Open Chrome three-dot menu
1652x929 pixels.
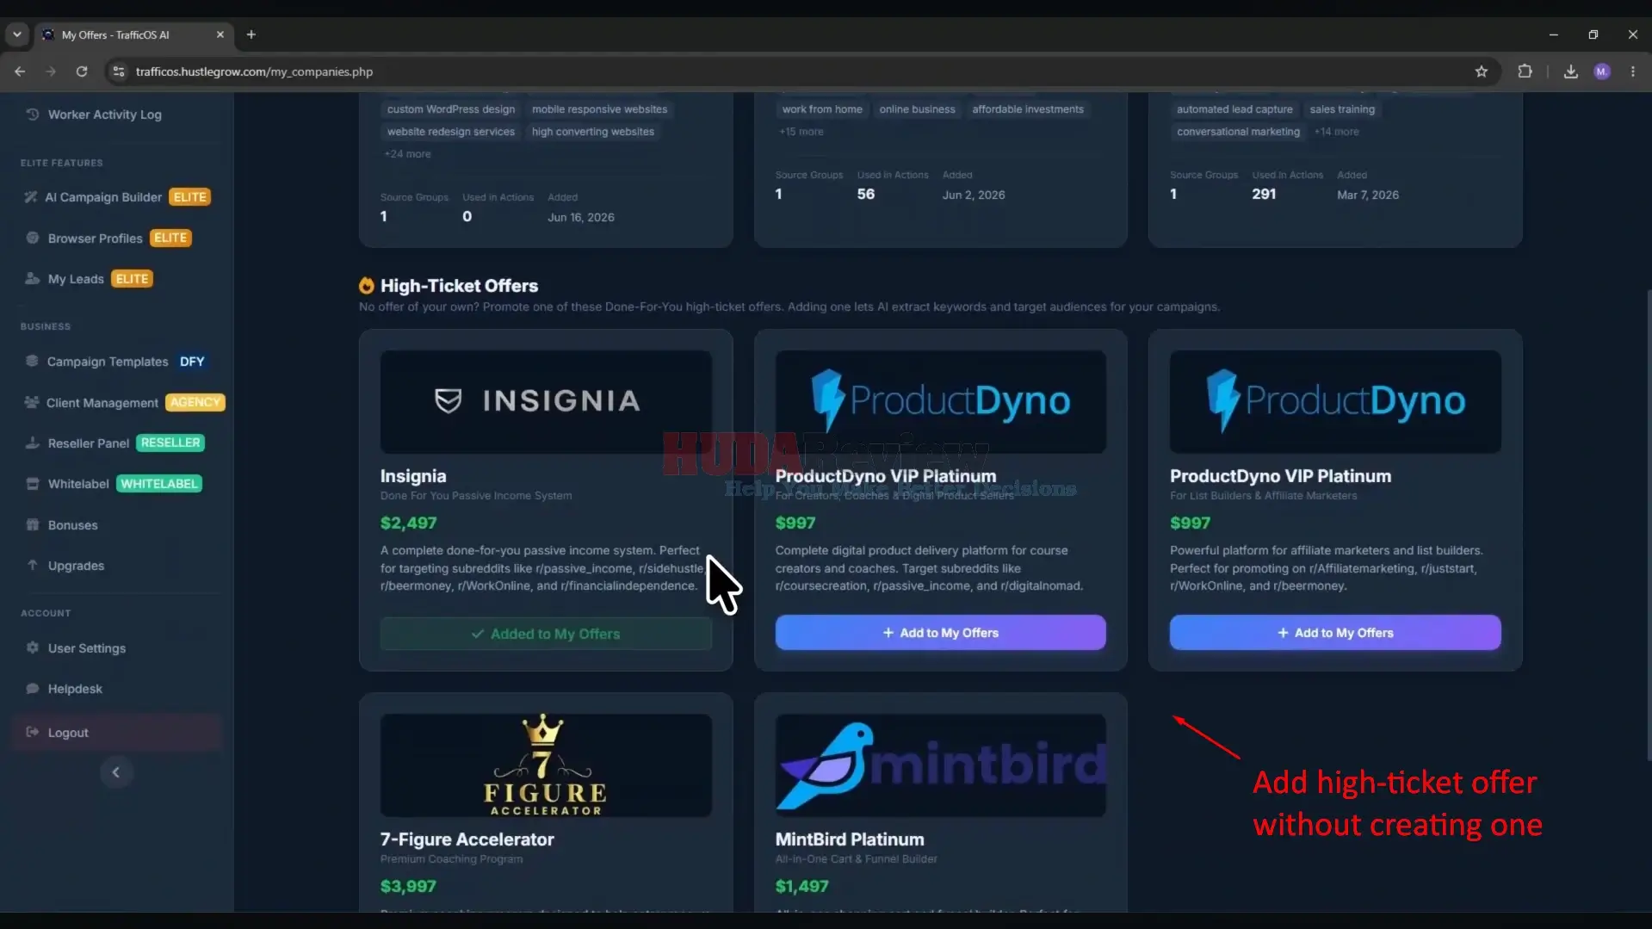coord(1632,71)
